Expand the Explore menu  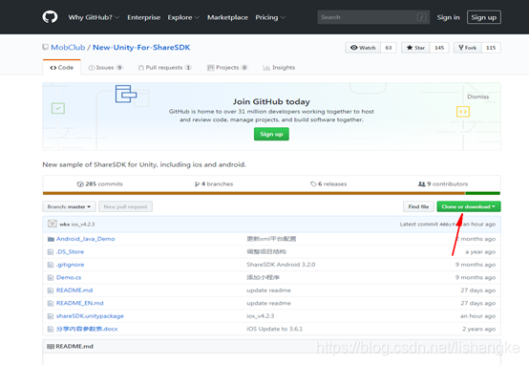pyautogui.click(x=183, y=17)
